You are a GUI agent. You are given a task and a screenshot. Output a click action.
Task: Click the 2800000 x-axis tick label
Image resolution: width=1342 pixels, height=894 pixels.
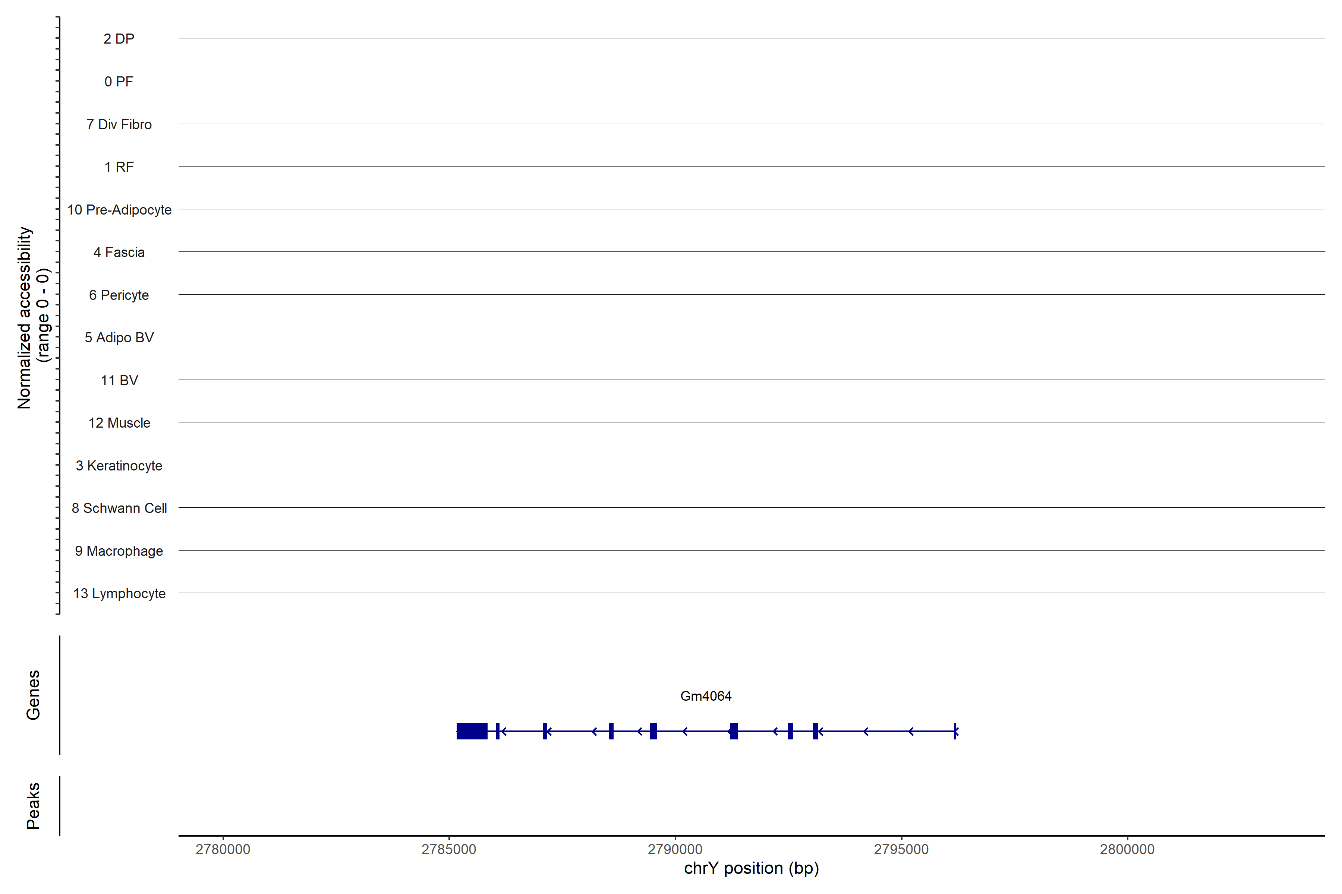(x=1127, y=850)
